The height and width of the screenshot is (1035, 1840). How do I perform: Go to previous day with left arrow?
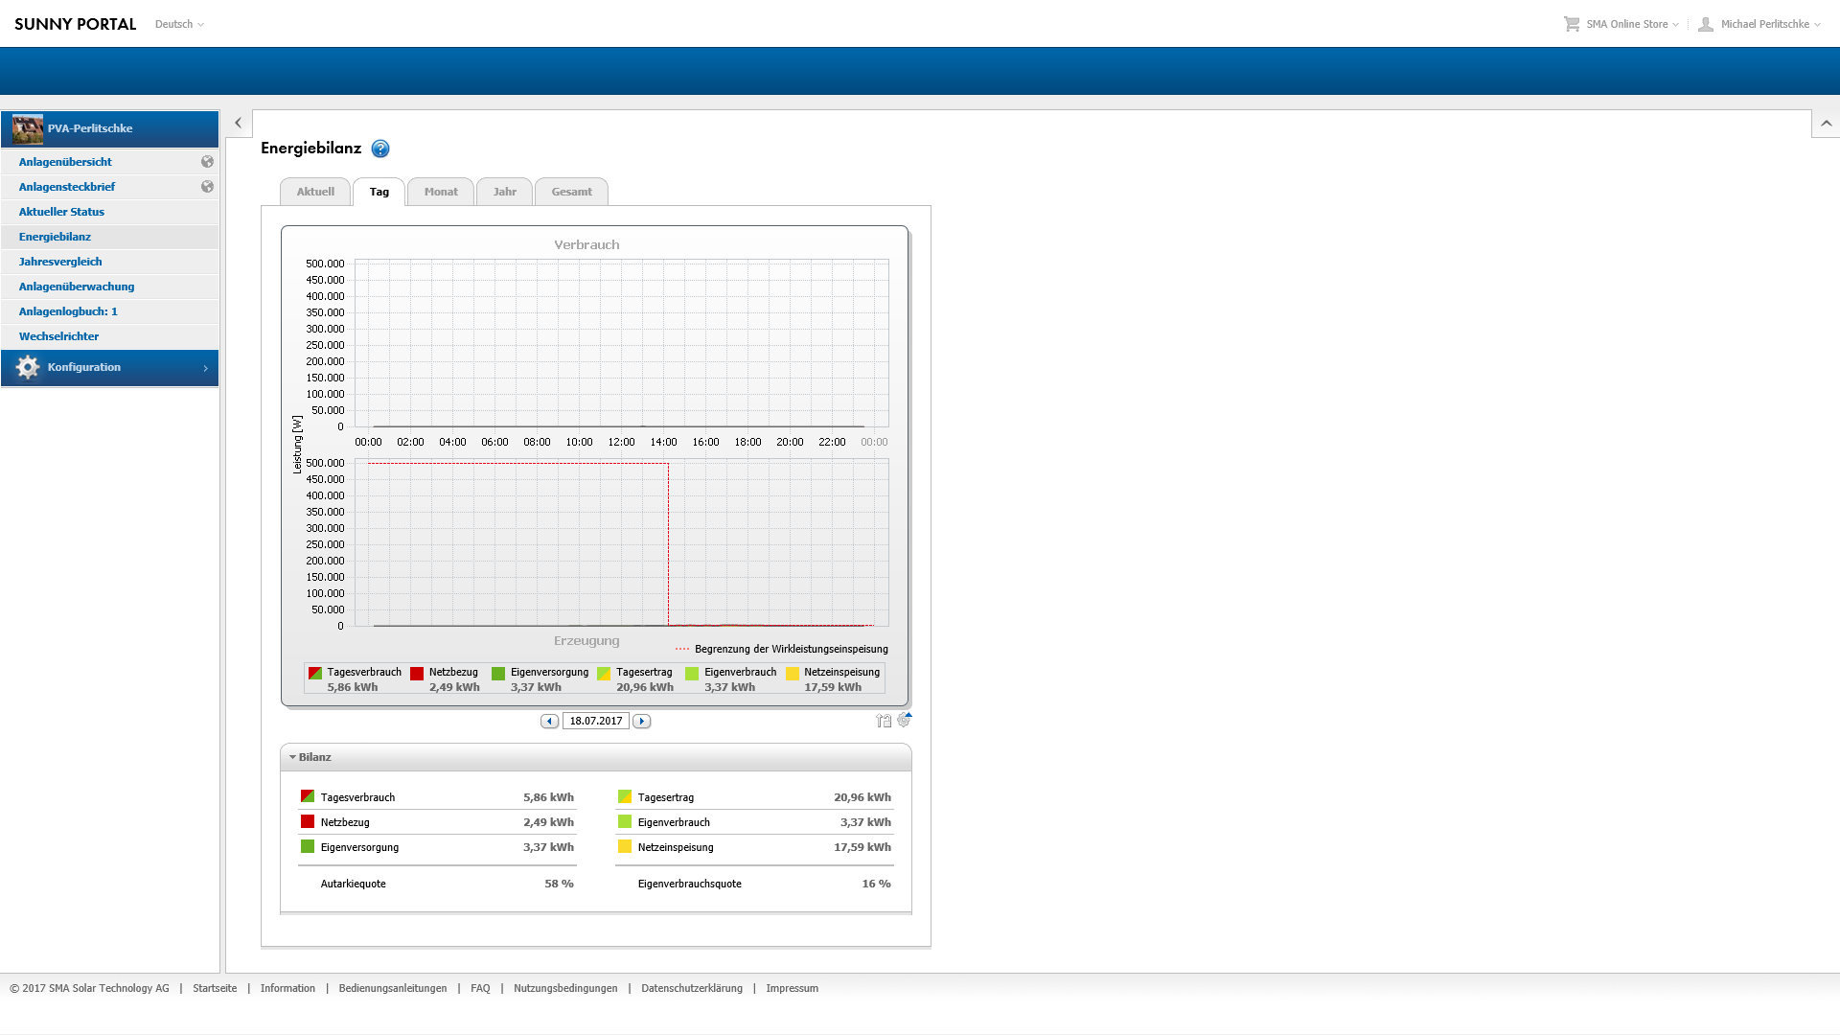549,721
